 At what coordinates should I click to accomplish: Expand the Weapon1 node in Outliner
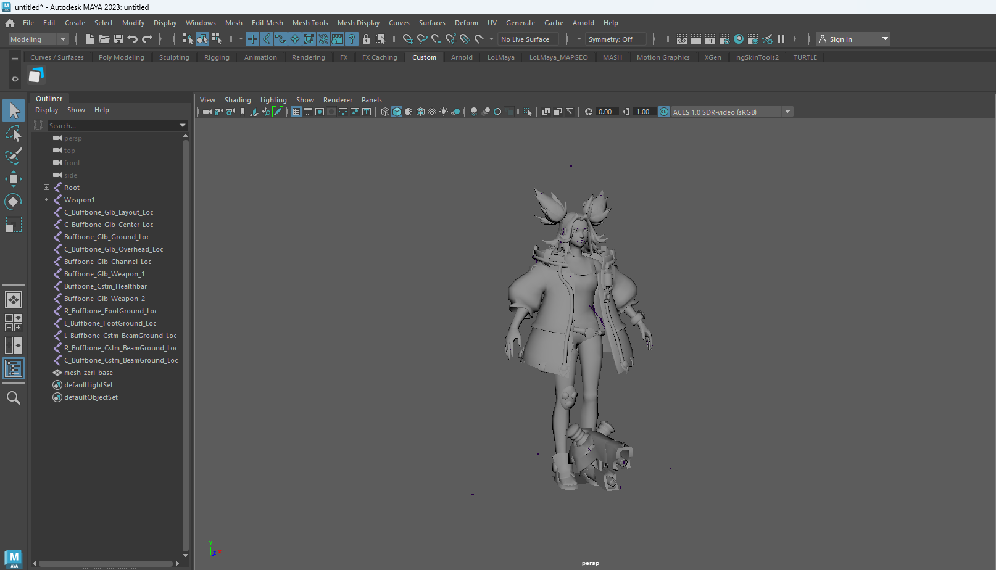(46, 199)
